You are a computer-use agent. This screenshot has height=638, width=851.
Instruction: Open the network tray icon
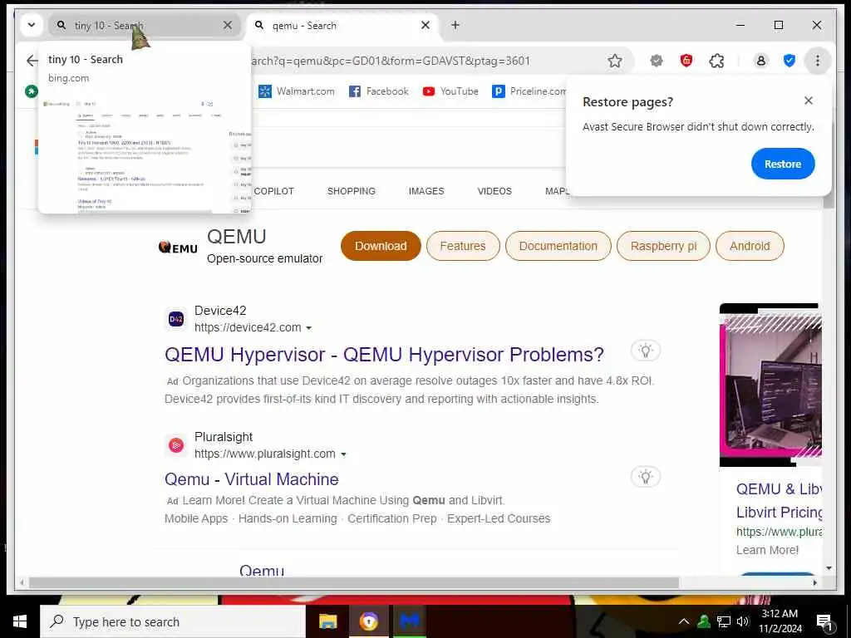[724, 621]
